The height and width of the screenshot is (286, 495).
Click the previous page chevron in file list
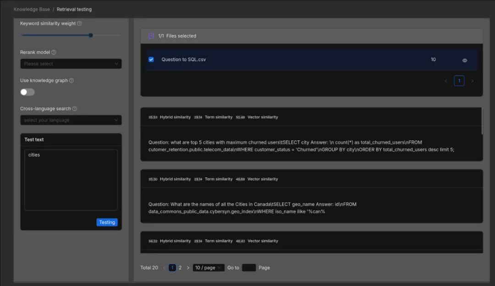445,80
